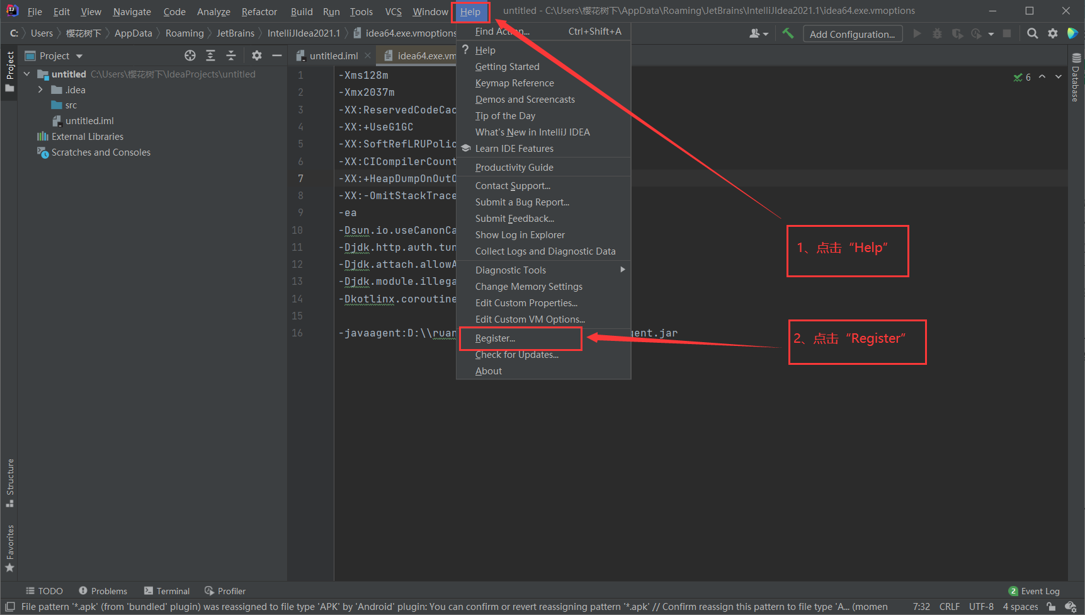Click the JetBrains Space icon in toolbar
Image resolution: width=1085 pixels, height=615 pixels.
point(1073,33)
